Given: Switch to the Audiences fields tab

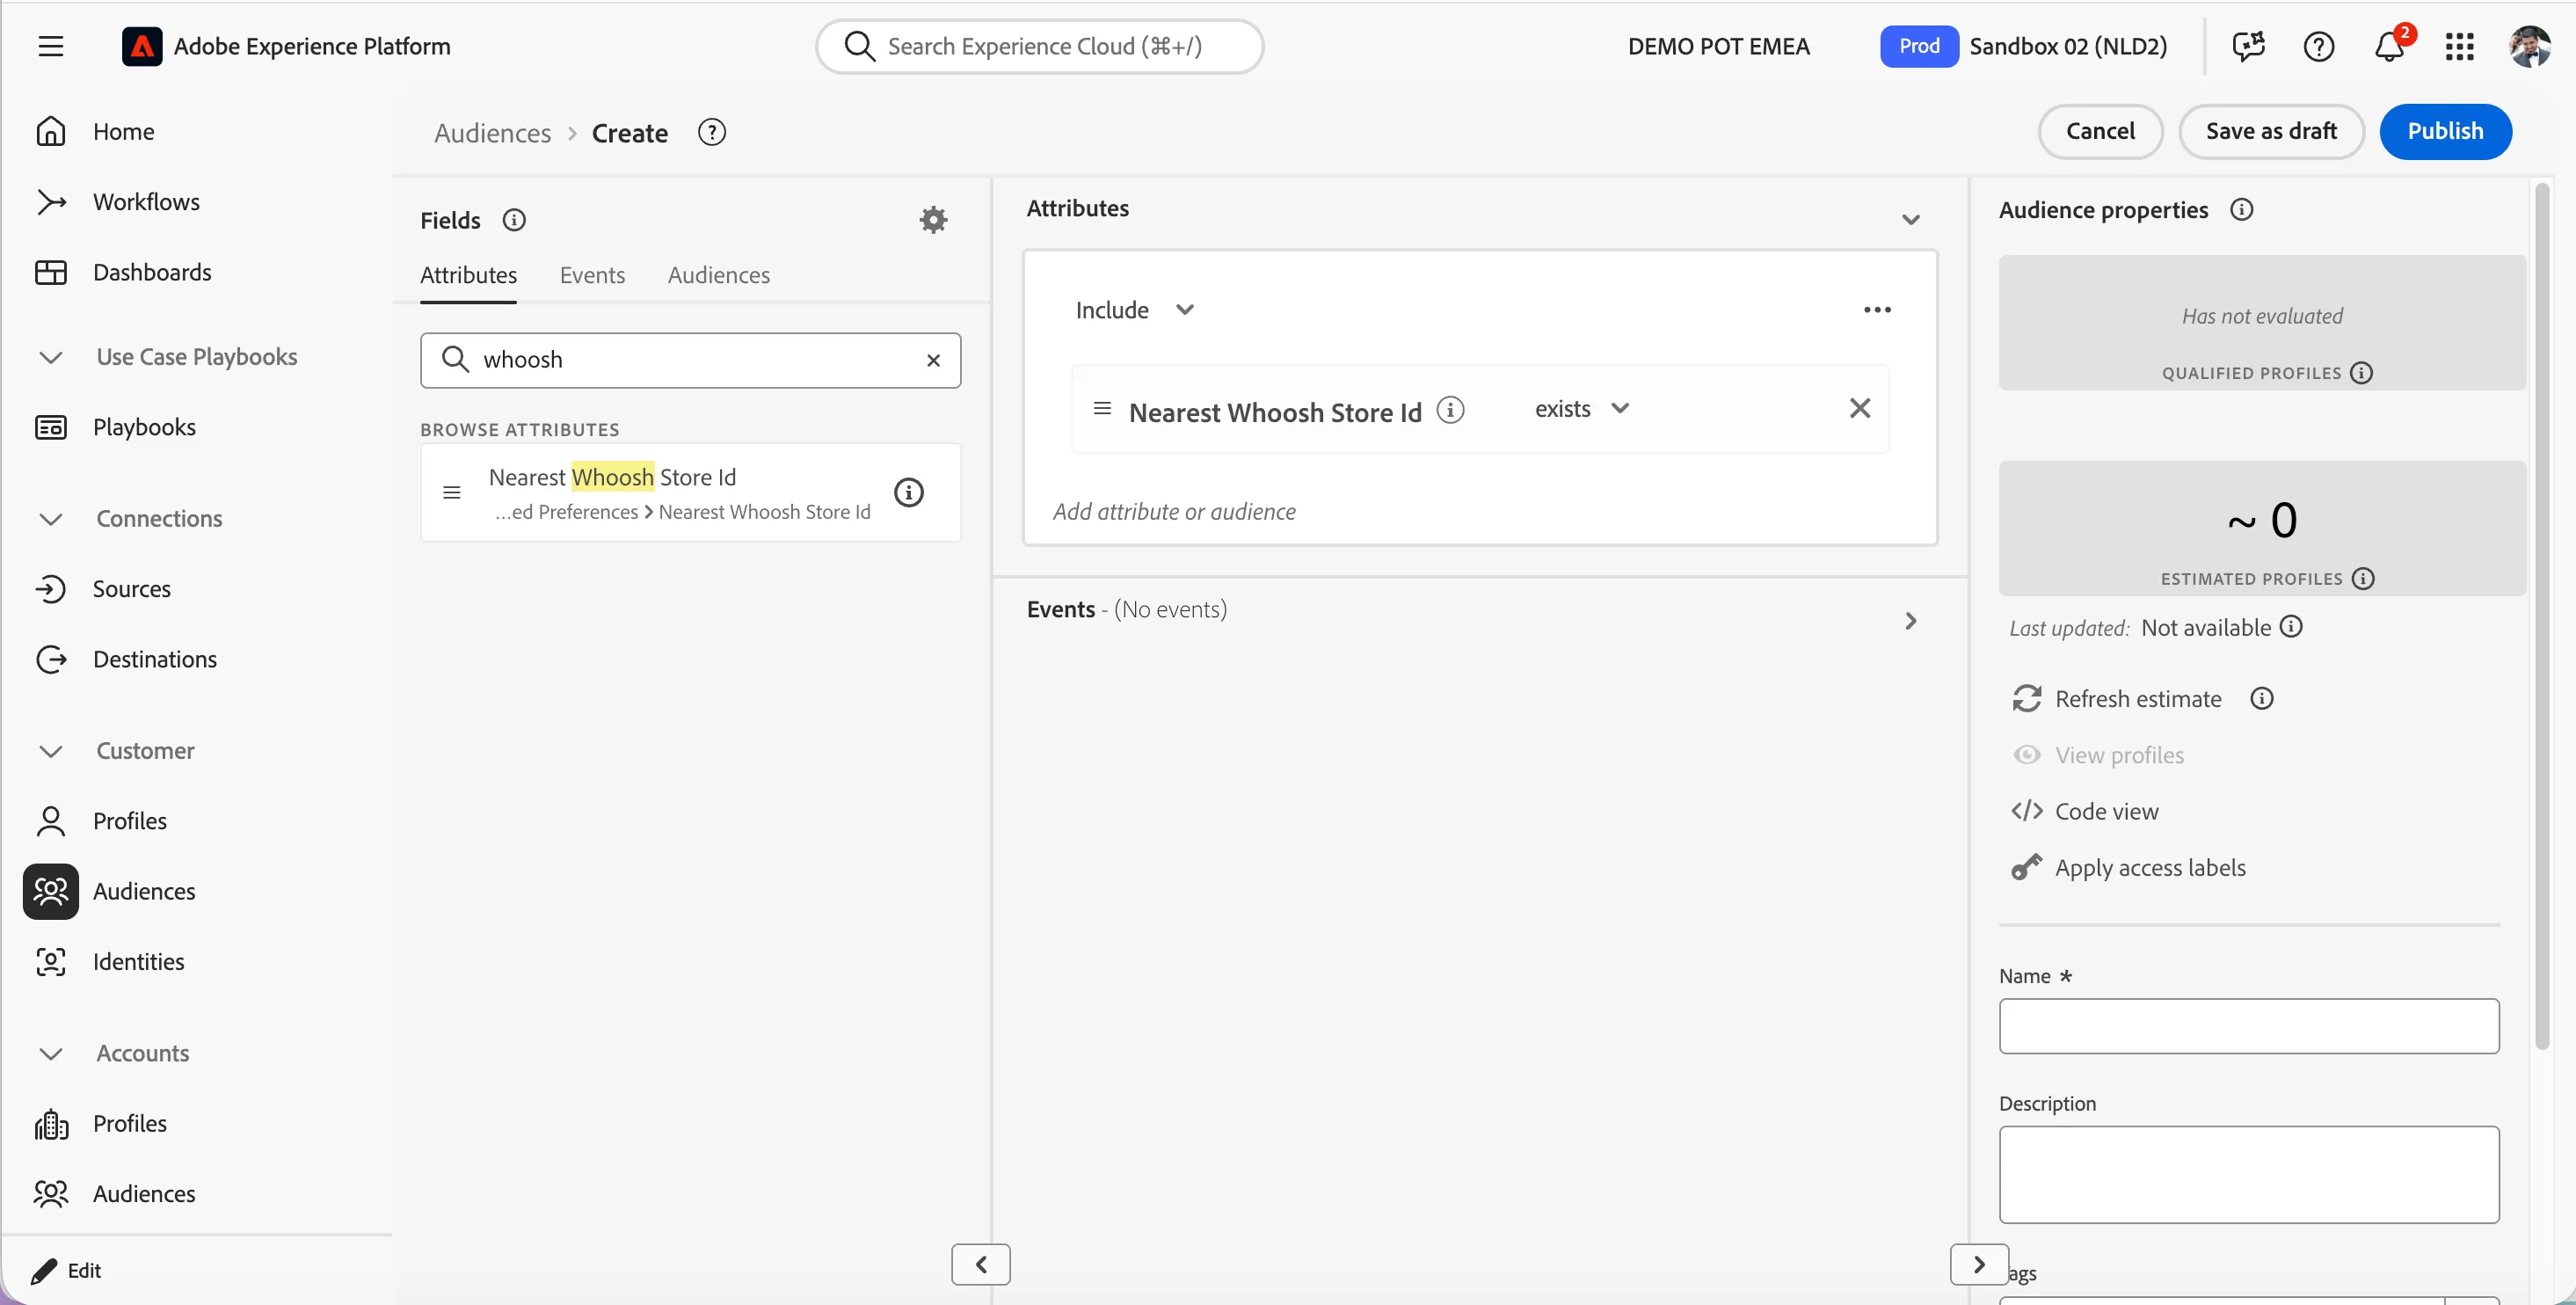Looking at the screenshot, I should pos(718,275).
